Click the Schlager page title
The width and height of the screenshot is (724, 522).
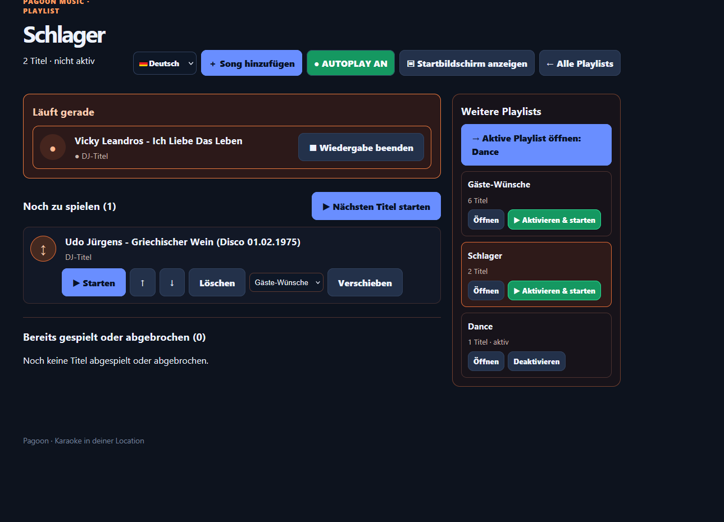[x=64, y=35]
